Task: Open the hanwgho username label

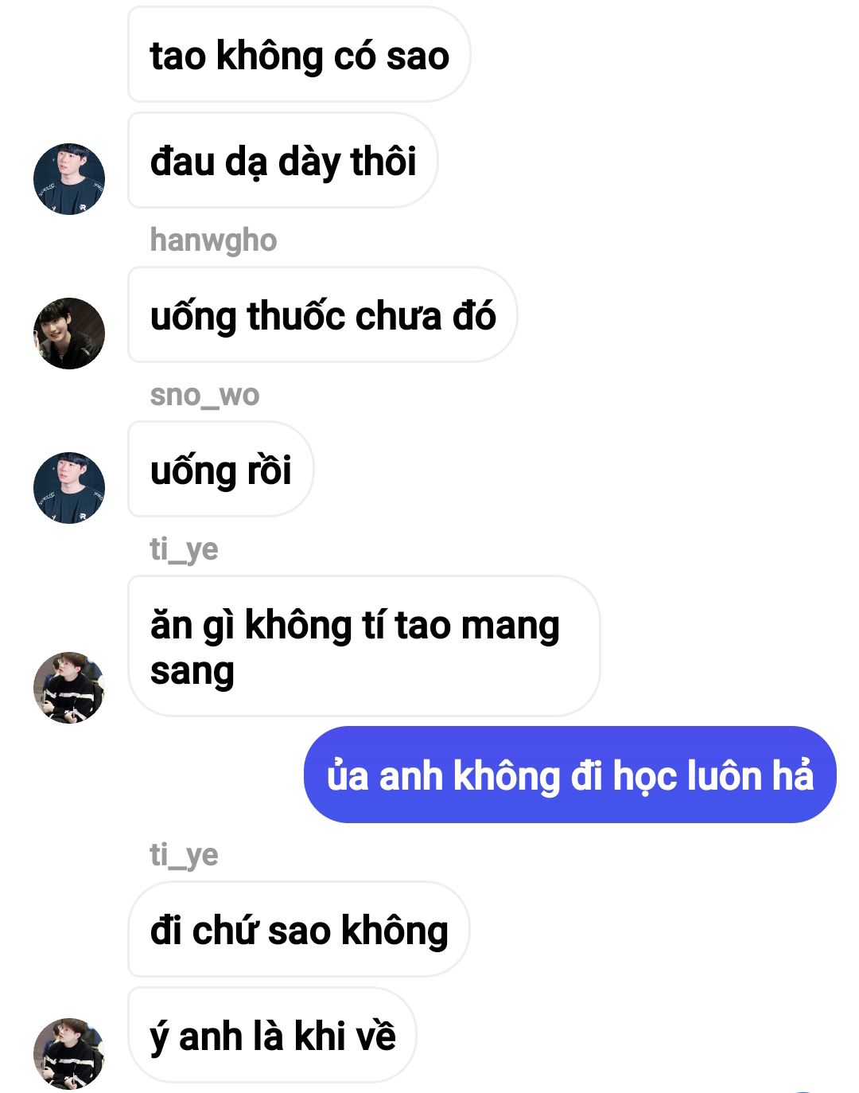Action: point(213,240)
